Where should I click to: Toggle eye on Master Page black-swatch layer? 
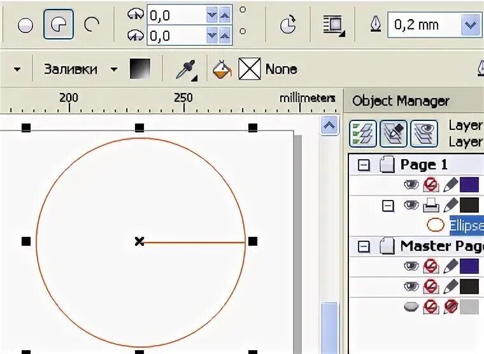pyautogui.click(x=411, y=287)
